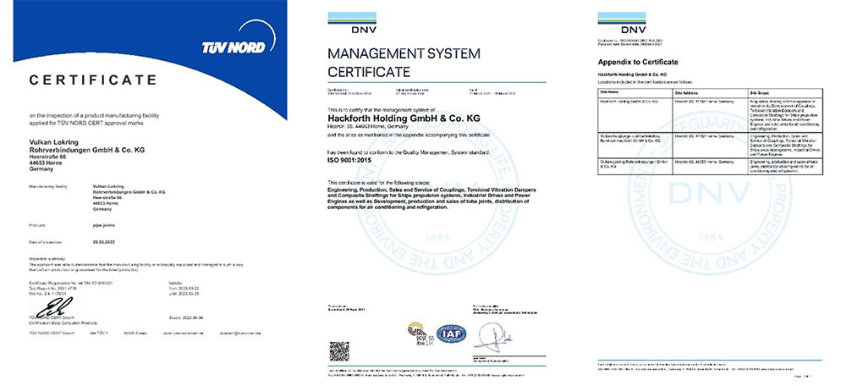Click the Hackforth Holding site name cell in table

coord(635,114)
